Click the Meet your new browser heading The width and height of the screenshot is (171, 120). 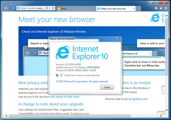pyautogui.click(x=57, y=19)
